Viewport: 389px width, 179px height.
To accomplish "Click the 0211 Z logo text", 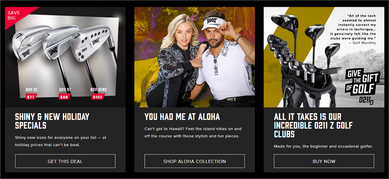I will point(367,100).
